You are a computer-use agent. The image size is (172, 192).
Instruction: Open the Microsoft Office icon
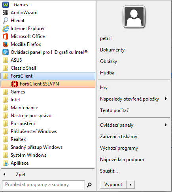[6, 36]
